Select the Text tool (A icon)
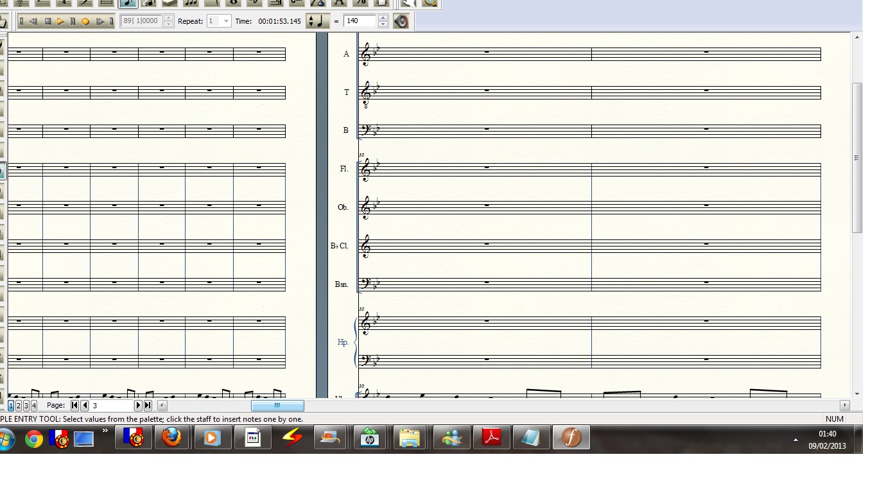 pyautogui.click(x=340, y=3)
